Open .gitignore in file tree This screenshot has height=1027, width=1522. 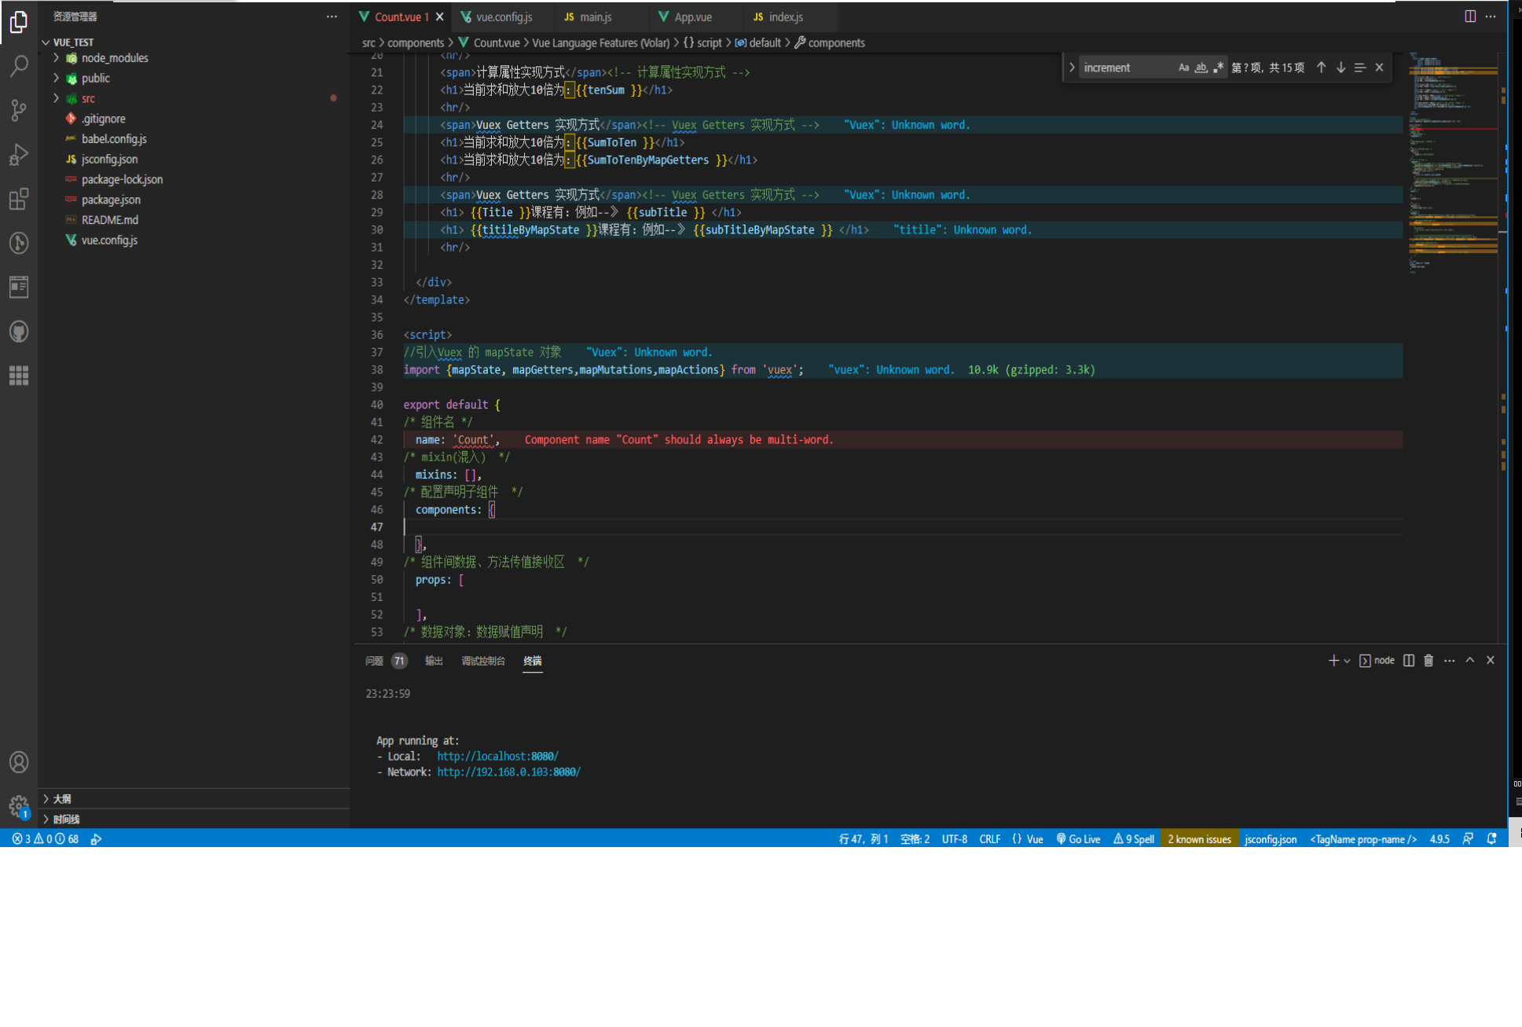(x=104, y=119)
